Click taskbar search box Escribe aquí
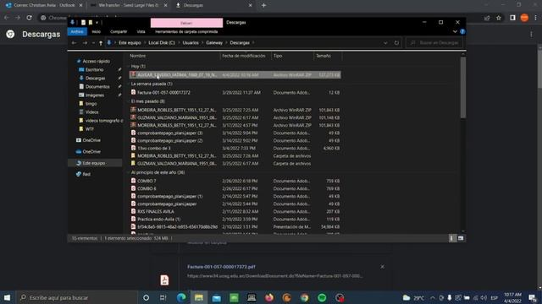Screen dimensions: 542x304 click(x=77, y=297)
